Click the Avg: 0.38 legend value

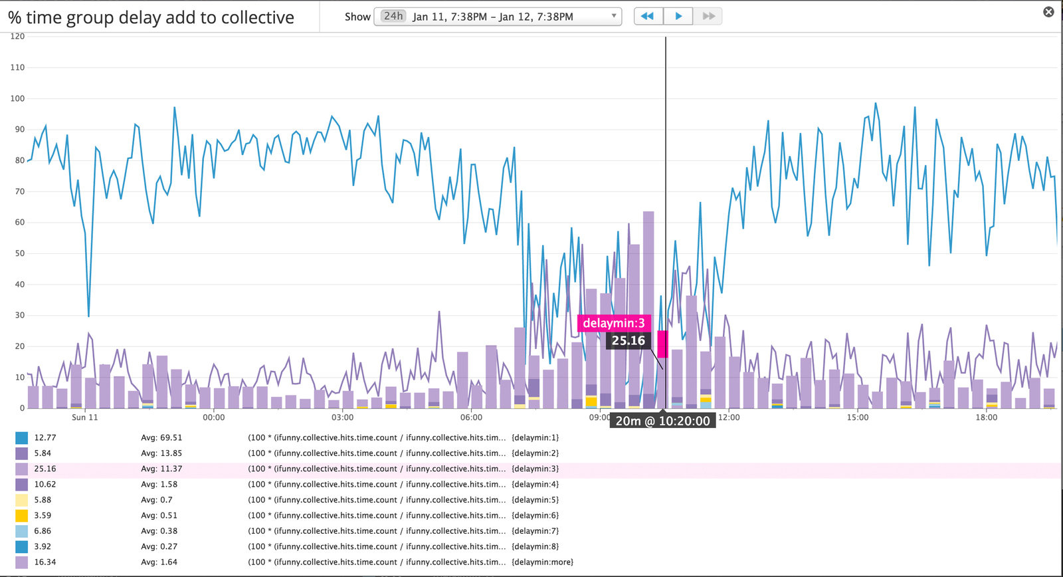click(x=159, y=531)
